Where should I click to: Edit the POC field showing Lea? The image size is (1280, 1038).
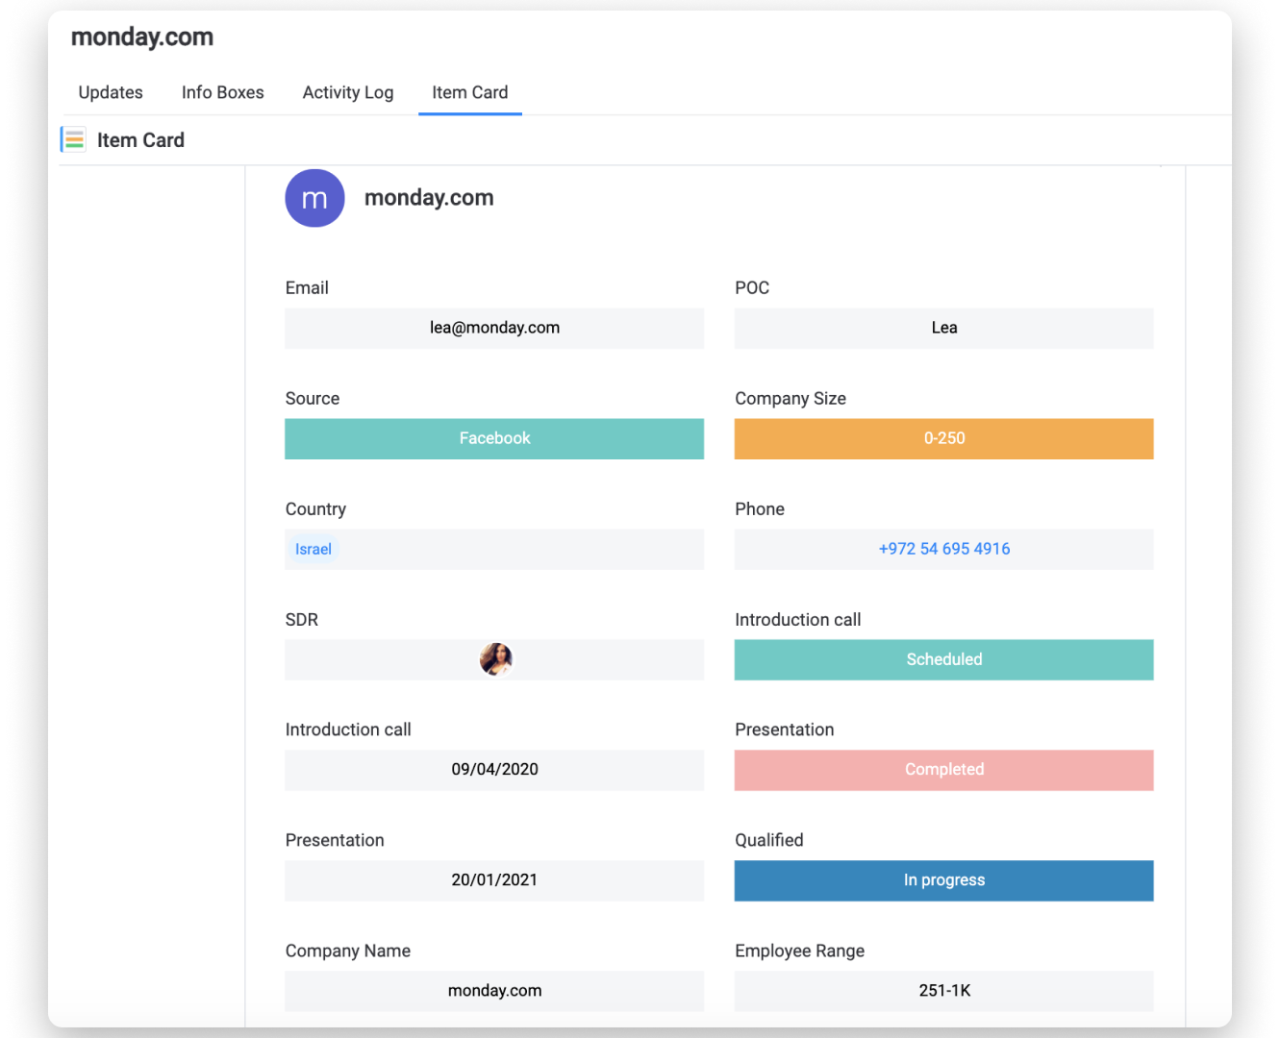coord(943,328)
